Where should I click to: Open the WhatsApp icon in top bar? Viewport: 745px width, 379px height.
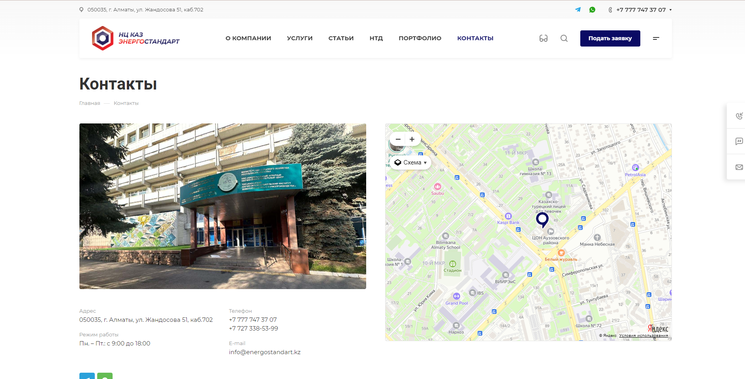[592, 9]
